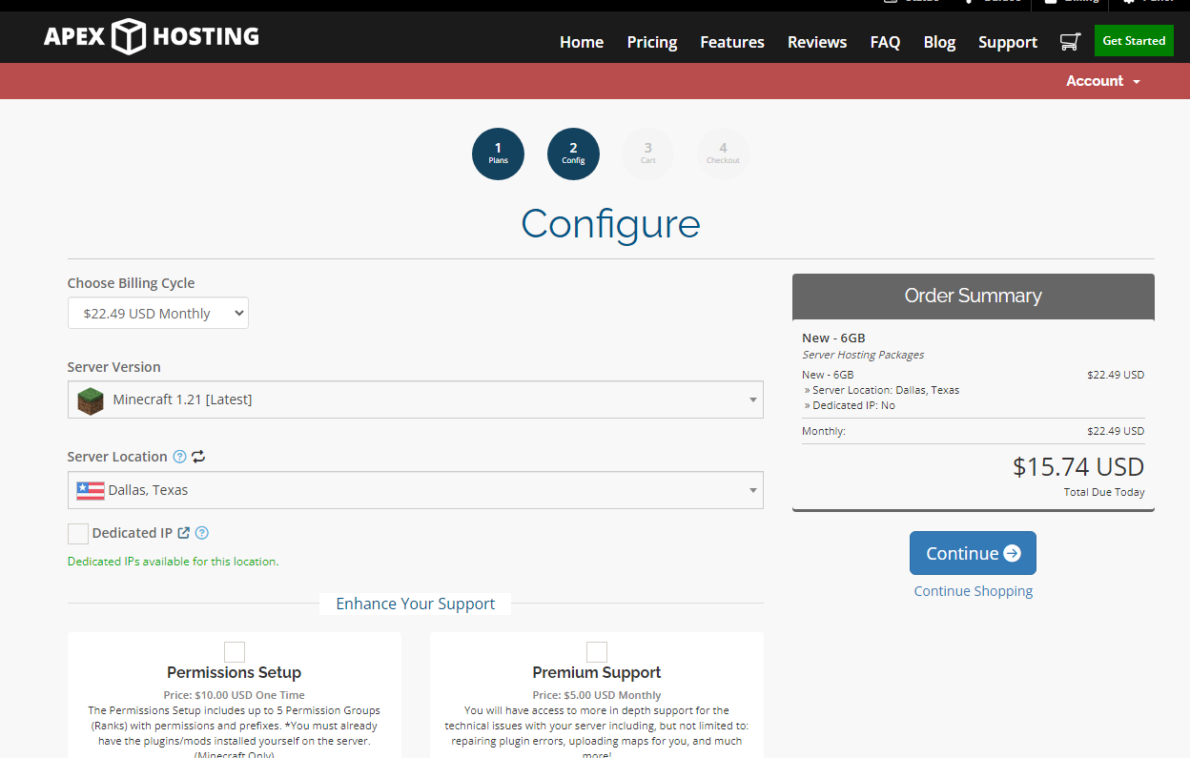The width and height of the screenshot is (1190, 758).
Task: Click the Server Location help question mark icon
Action: point(179,456)
